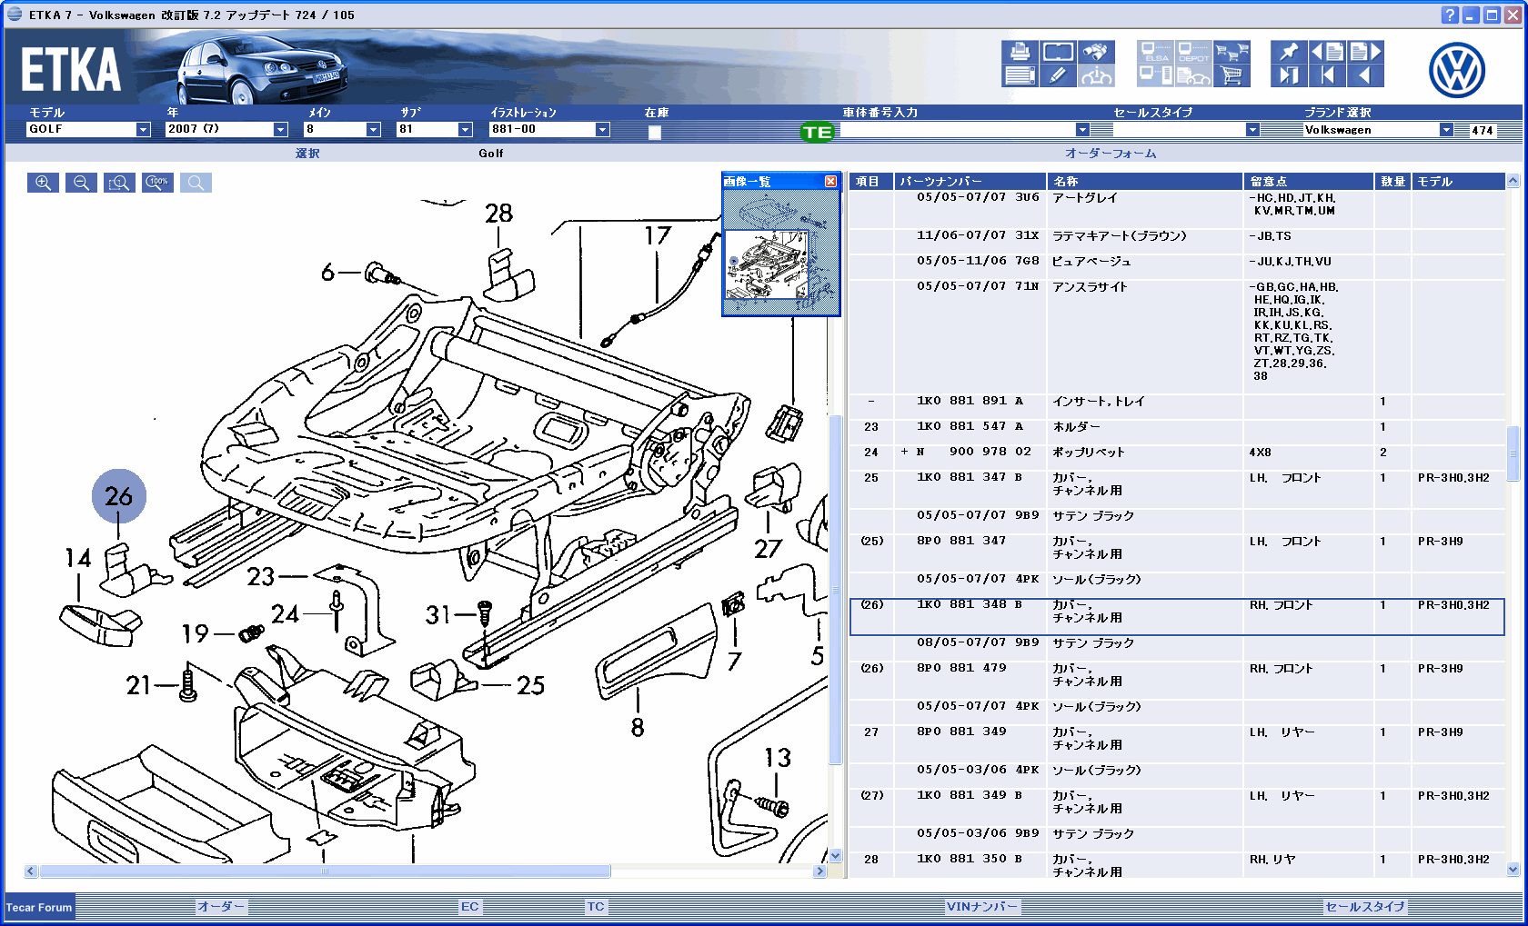Select the row 1K0 881 348 B
Screen dimensions: 1528x926
1177,617
